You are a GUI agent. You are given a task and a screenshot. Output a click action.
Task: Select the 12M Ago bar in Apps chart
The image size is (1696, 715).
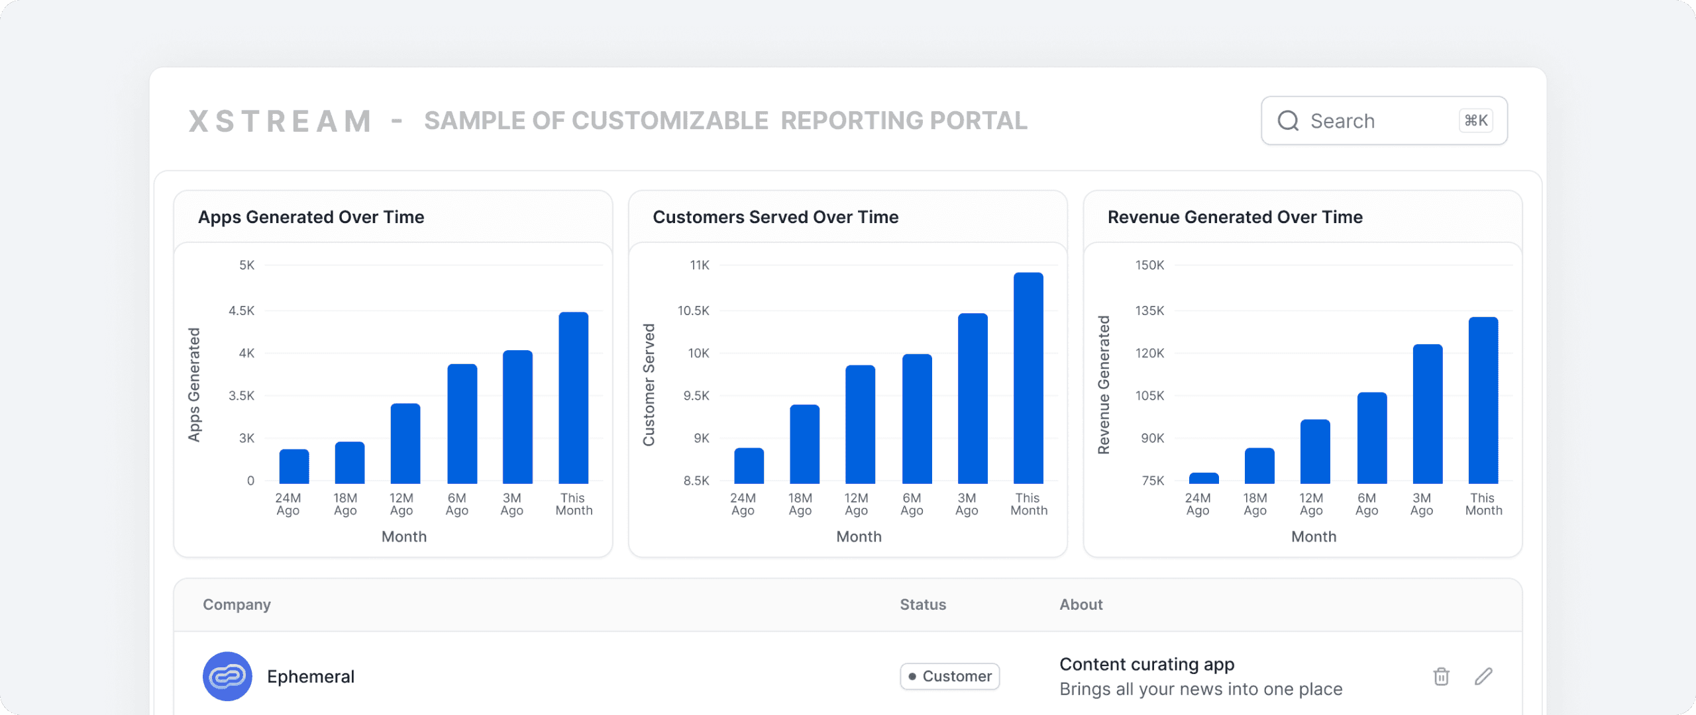(405, 444)
